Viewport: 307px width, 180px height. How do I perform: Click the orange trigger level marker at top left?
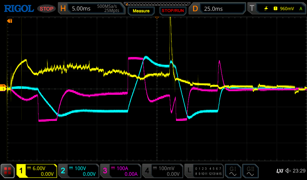10,21
